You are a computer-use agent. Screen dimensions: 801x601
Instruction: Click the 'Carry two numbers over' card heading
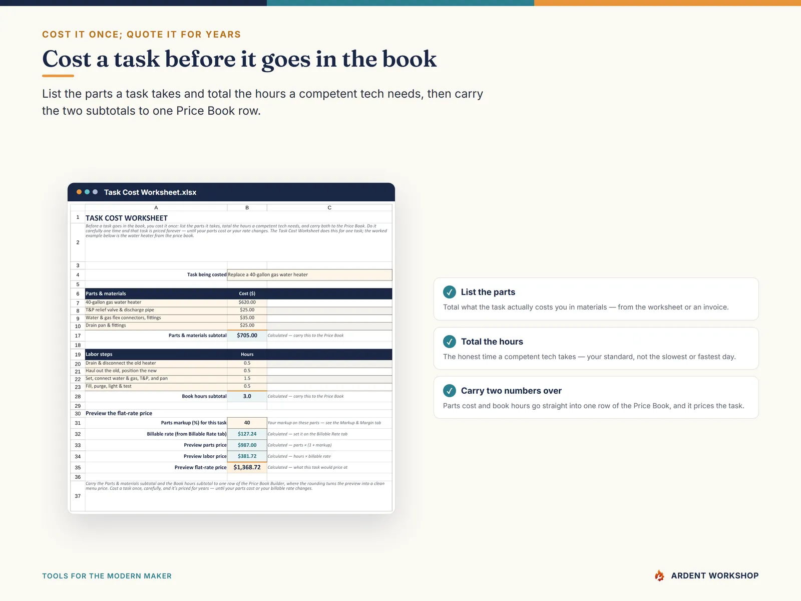tap(511, 391)
